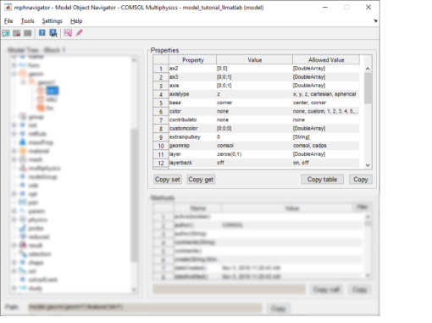Click the blue question mark help icon
Screen dimensions: 432x323
coord(42,33)
